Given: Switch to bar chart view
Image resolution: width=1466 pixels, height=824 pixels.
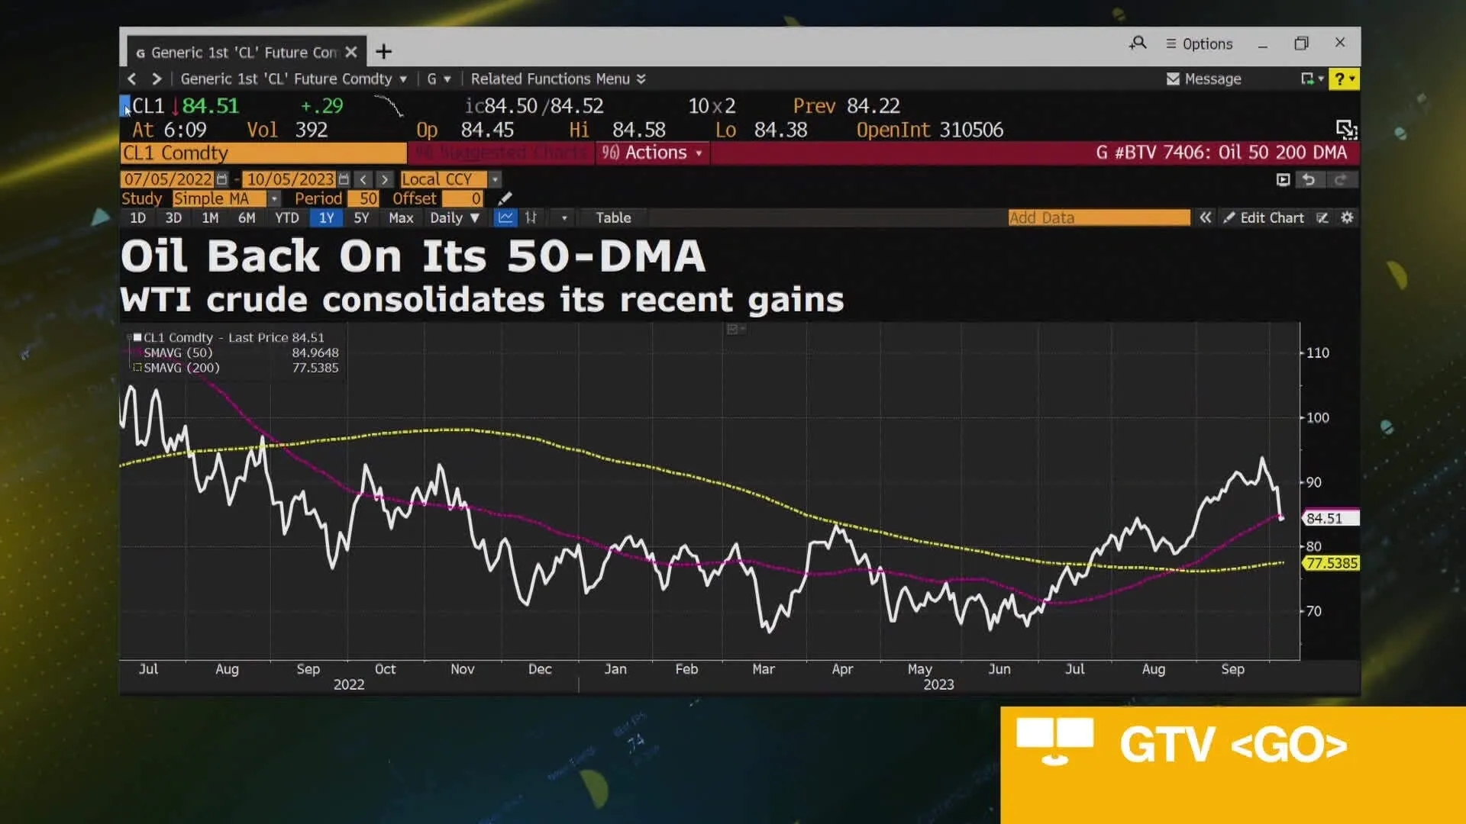Looking at the screenshot, I should tap(531, 217).
